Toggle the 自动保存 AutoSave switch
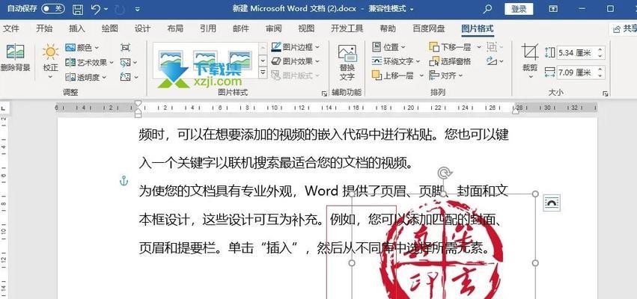 pos(53,8)
